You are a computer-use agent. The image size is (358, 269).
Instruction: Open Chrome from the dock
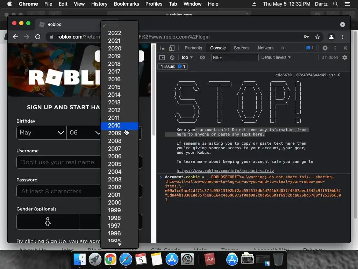click(110, 260)
